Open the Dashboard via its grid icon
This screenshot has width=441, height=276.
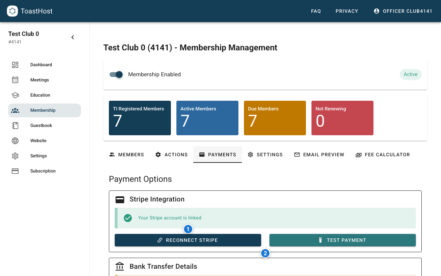(x=15, y=65)
